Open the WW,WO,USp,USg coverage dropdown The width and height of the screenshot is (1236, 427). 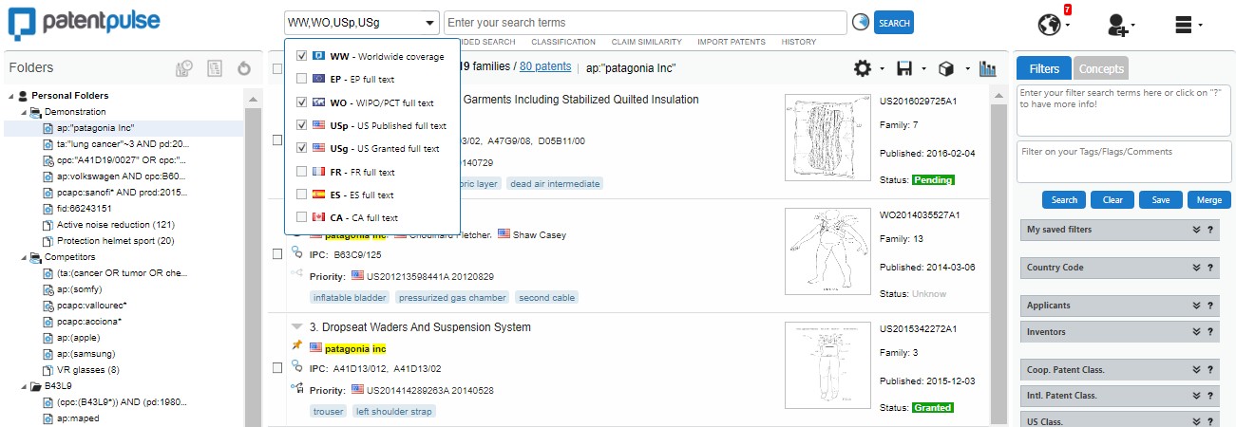(x=361, y=23)
